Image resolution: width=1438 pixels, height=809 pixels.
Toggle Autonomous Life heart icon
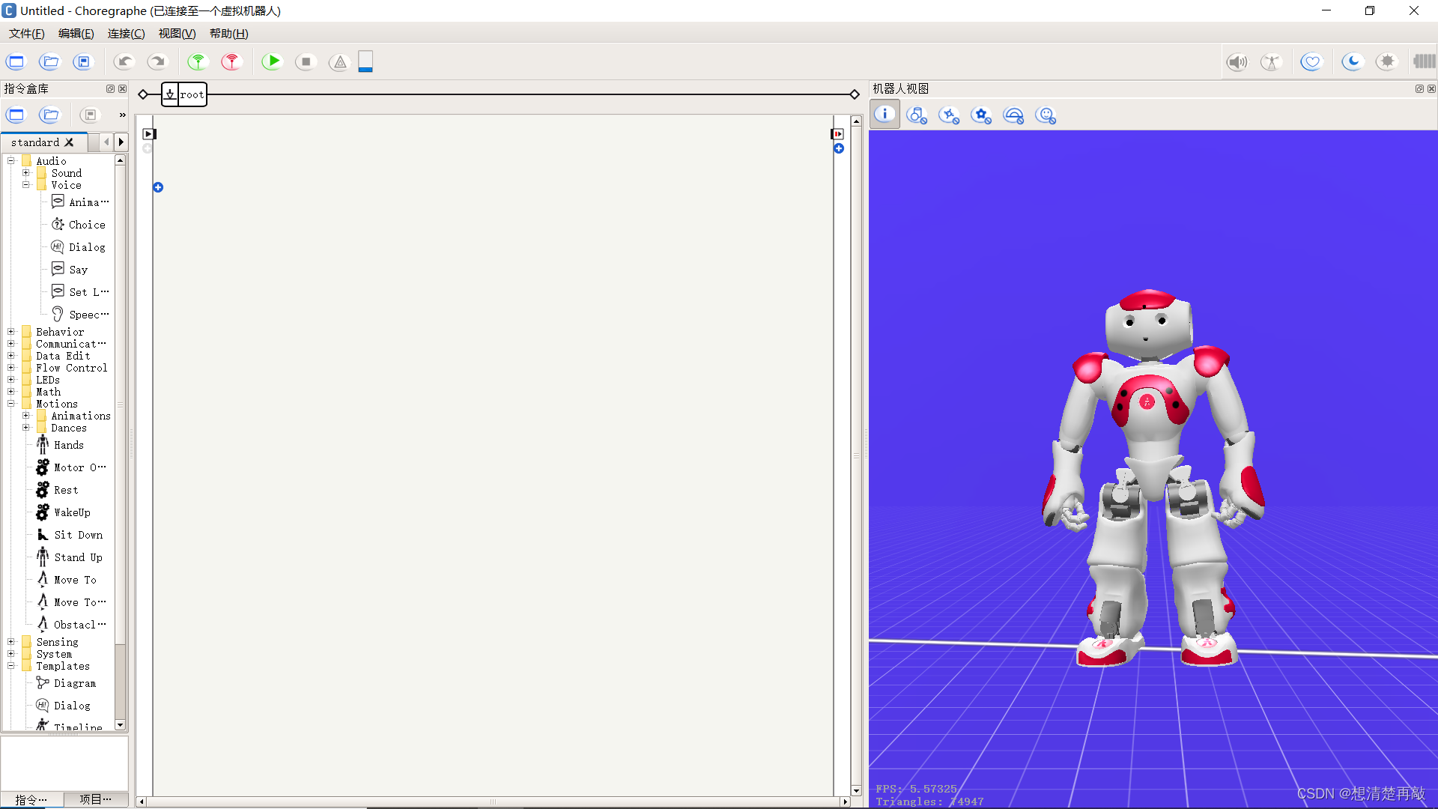[1311, 62]
